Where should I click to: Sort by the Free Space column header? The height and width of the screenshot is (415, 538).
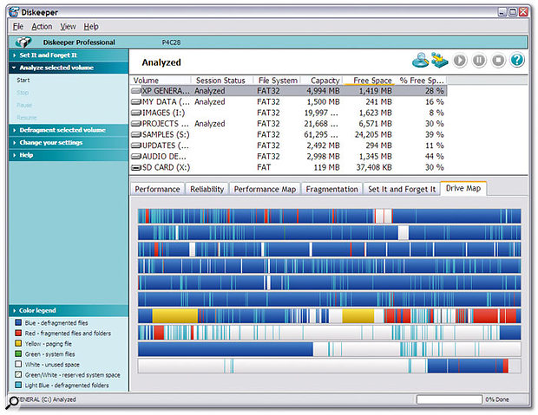coord(369,81)
